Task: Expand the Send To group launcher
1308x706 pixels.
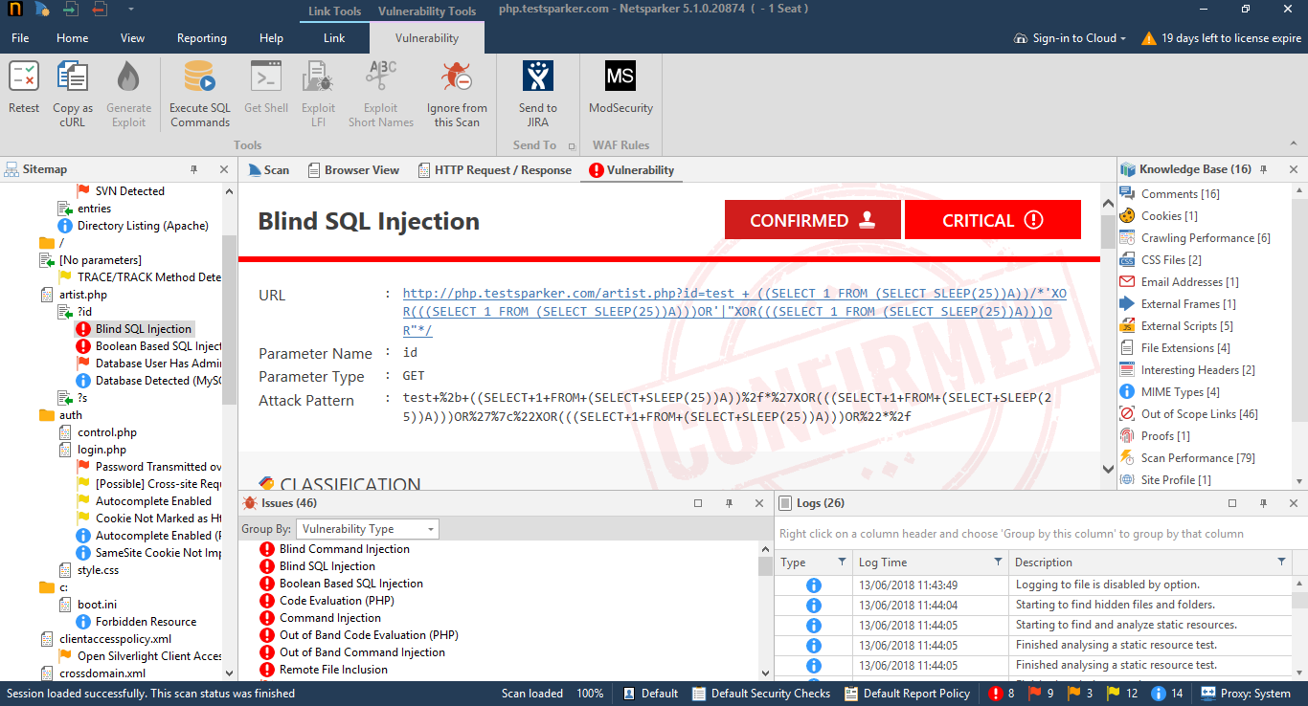Action: click(573, 146)
